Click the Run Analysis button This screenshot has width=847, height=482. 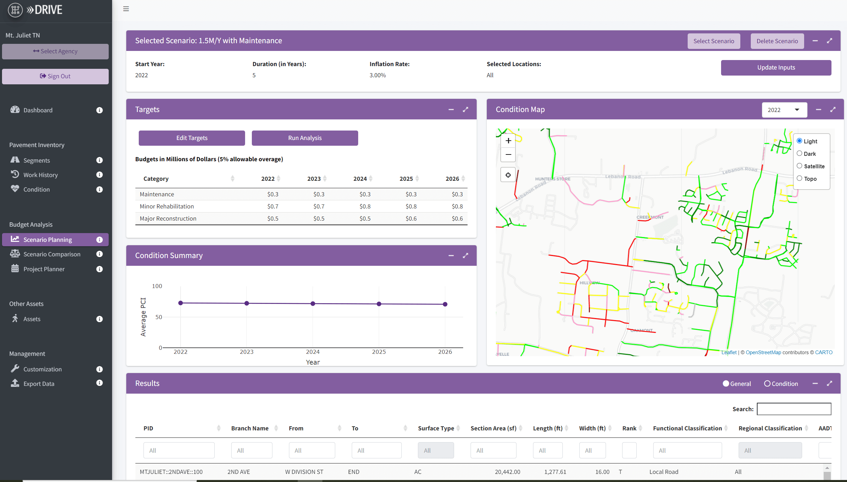pos(304,138)
